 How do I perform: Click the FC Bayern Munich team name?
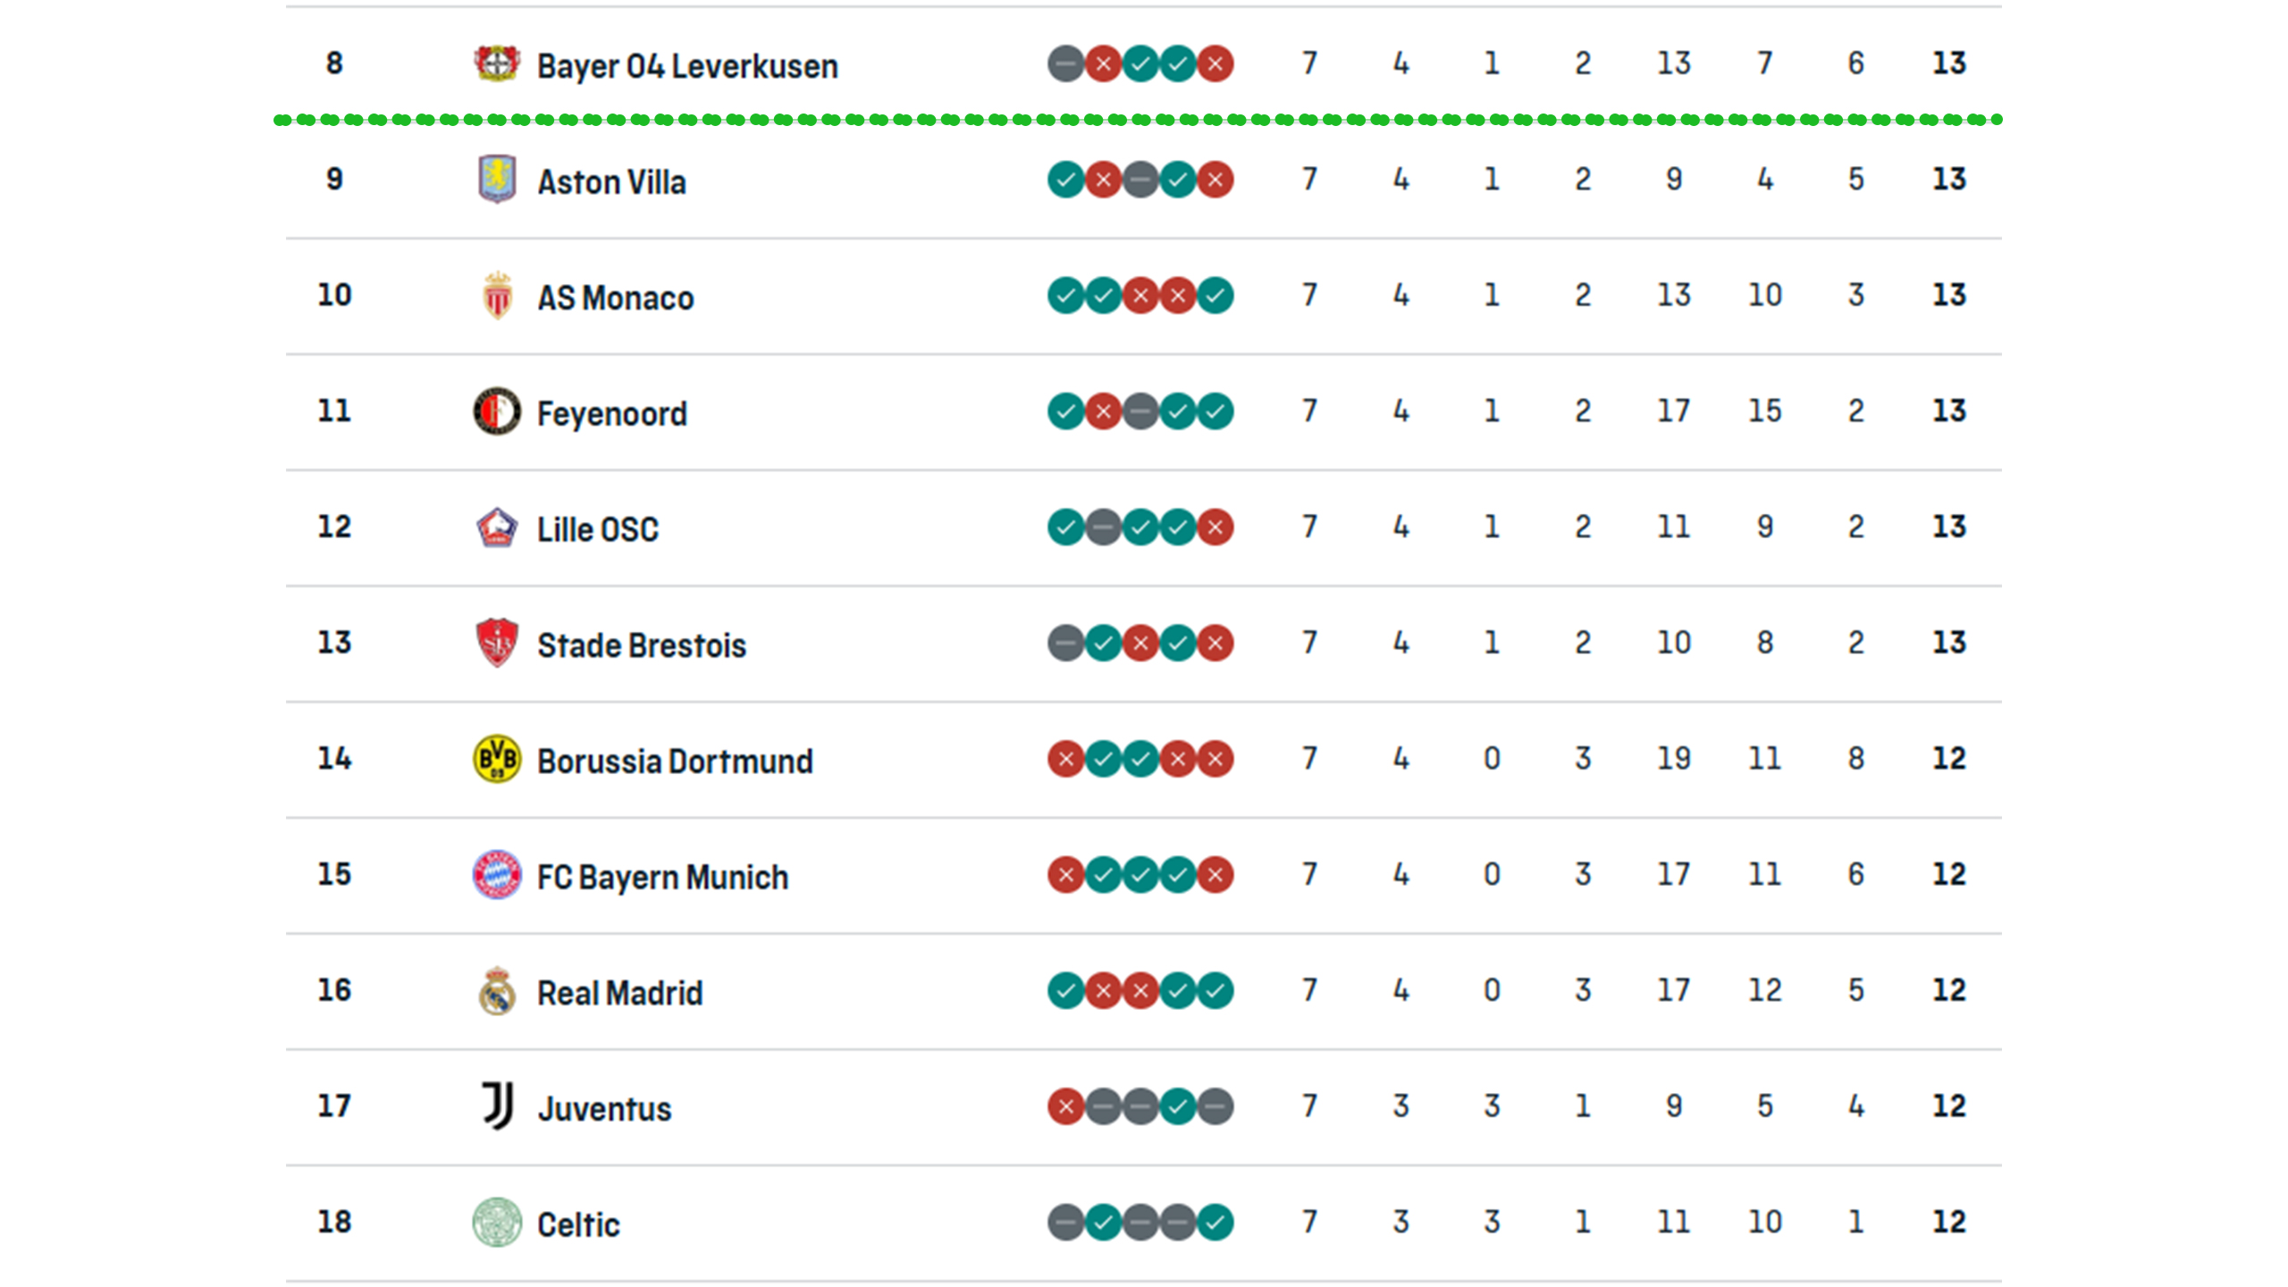(662, 878)
